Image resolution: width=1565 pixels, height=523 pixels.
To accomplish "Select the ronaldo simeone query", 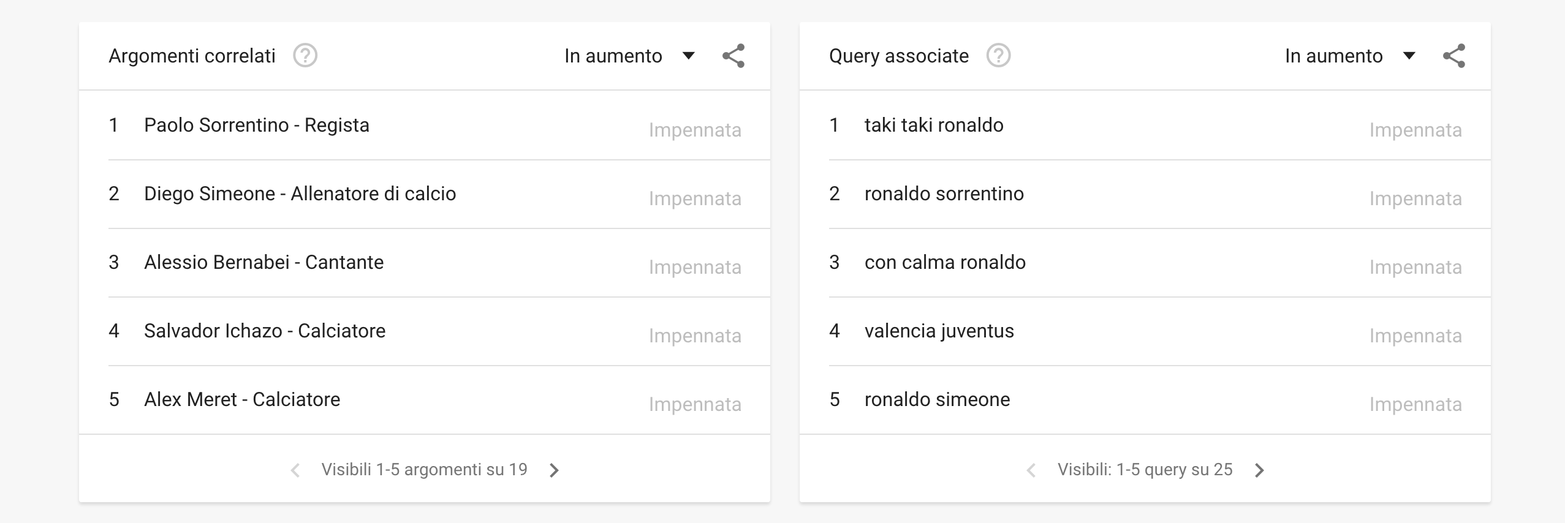I will pyautogui.click(x=937, y=399).
